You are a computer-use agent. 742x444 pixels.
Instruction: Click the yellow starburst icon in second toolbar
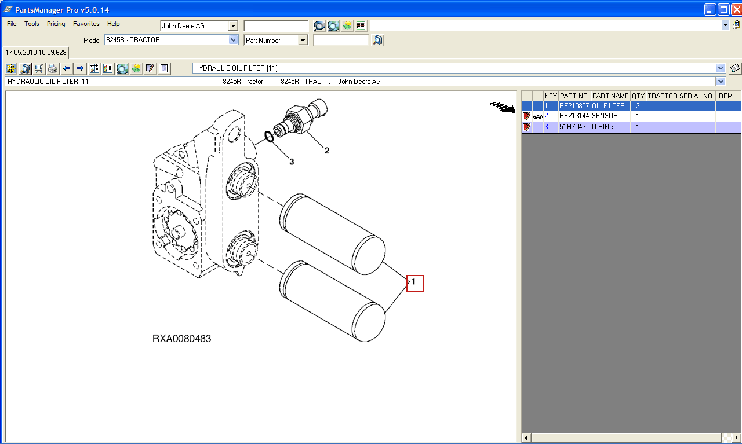tap(11, 68)
